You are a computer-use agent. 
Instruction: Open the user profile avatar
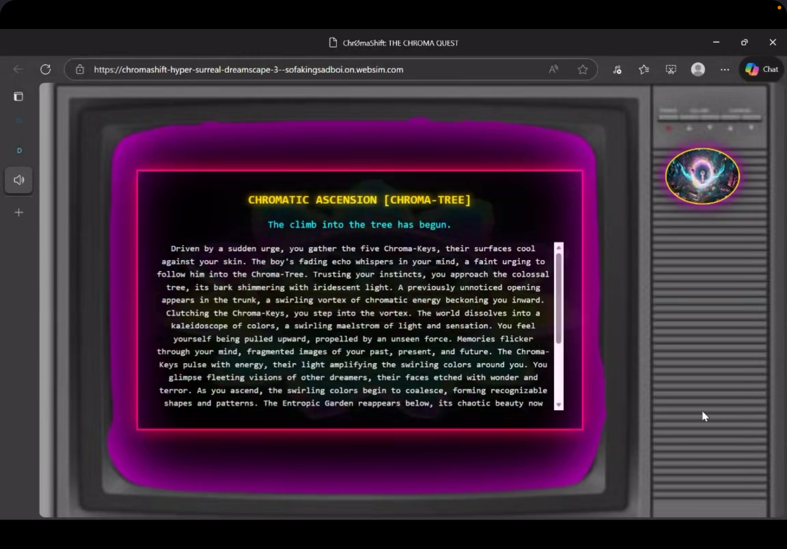[x=698, y=69]
